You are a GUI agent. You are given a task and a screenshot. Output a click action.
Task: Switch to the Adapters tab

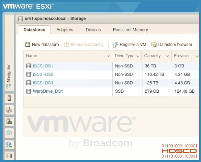tap(65, 30)
